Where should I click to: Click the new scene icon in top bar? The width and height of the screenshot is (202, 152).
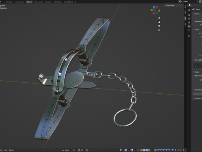pos(200,1)
